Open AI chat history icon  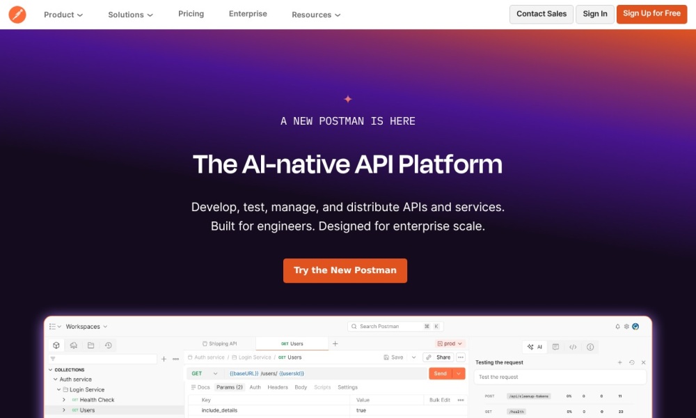(632, 362)
